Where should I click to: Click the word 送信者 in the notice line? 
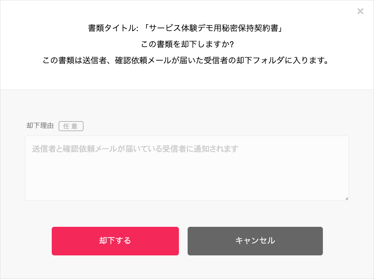(95, 61)
